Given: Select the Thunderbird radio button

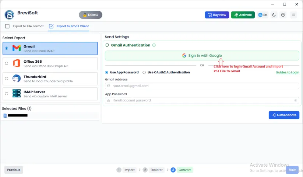Looking at the screenshot, I should click(7, 79).
